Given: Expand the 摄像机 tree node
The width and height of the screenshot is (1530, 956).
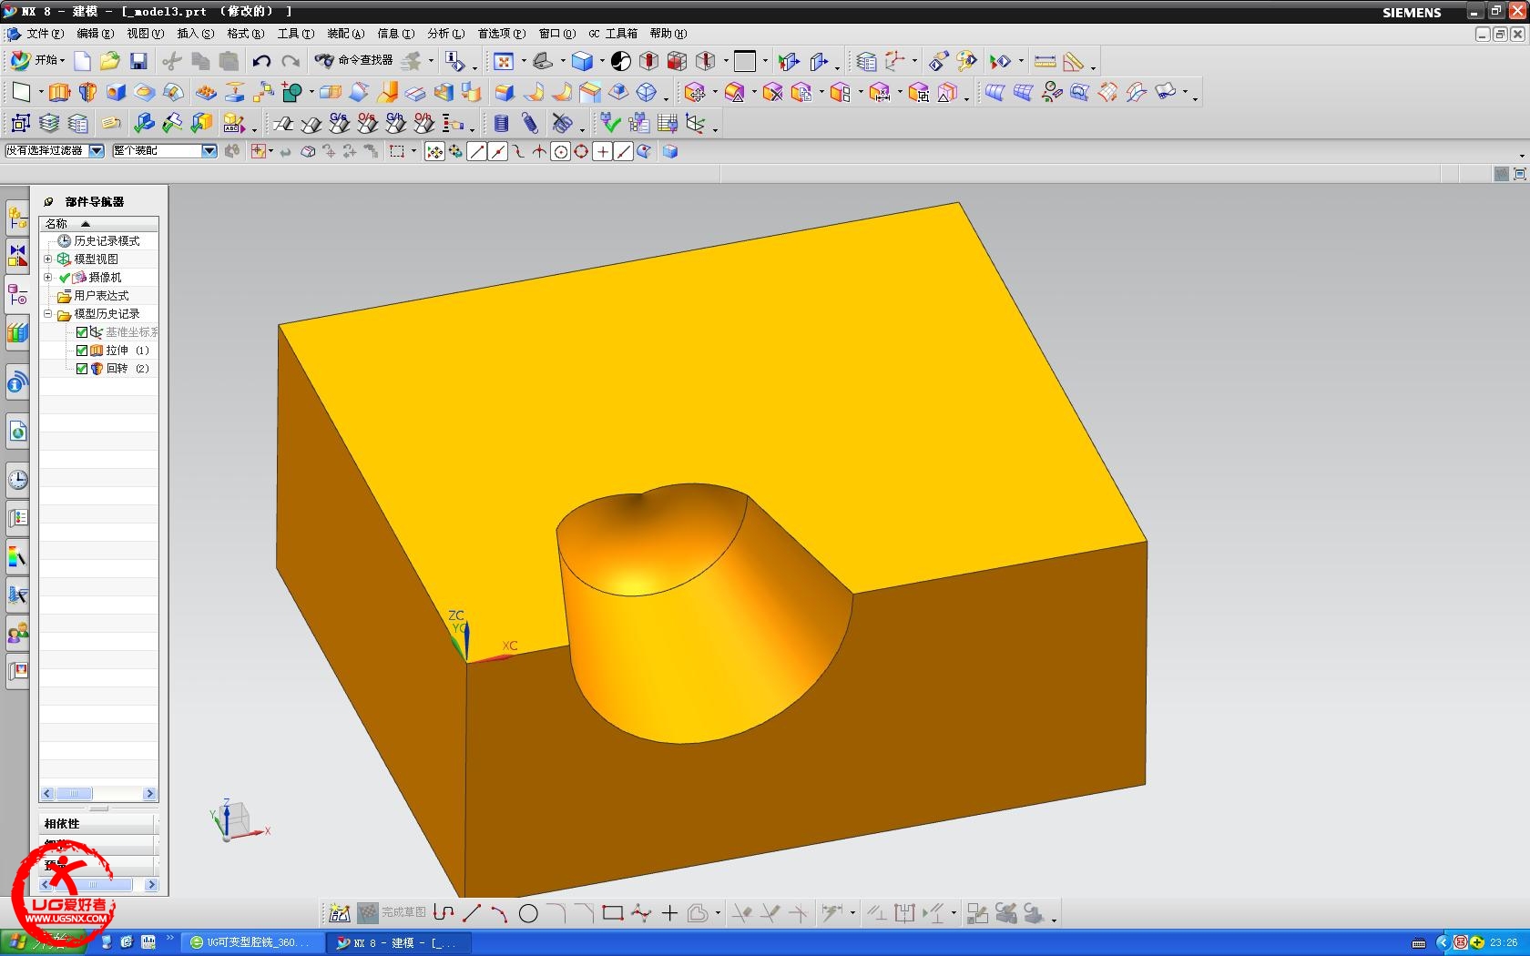Looking at the screenshot, I should (x=48, y=277).
